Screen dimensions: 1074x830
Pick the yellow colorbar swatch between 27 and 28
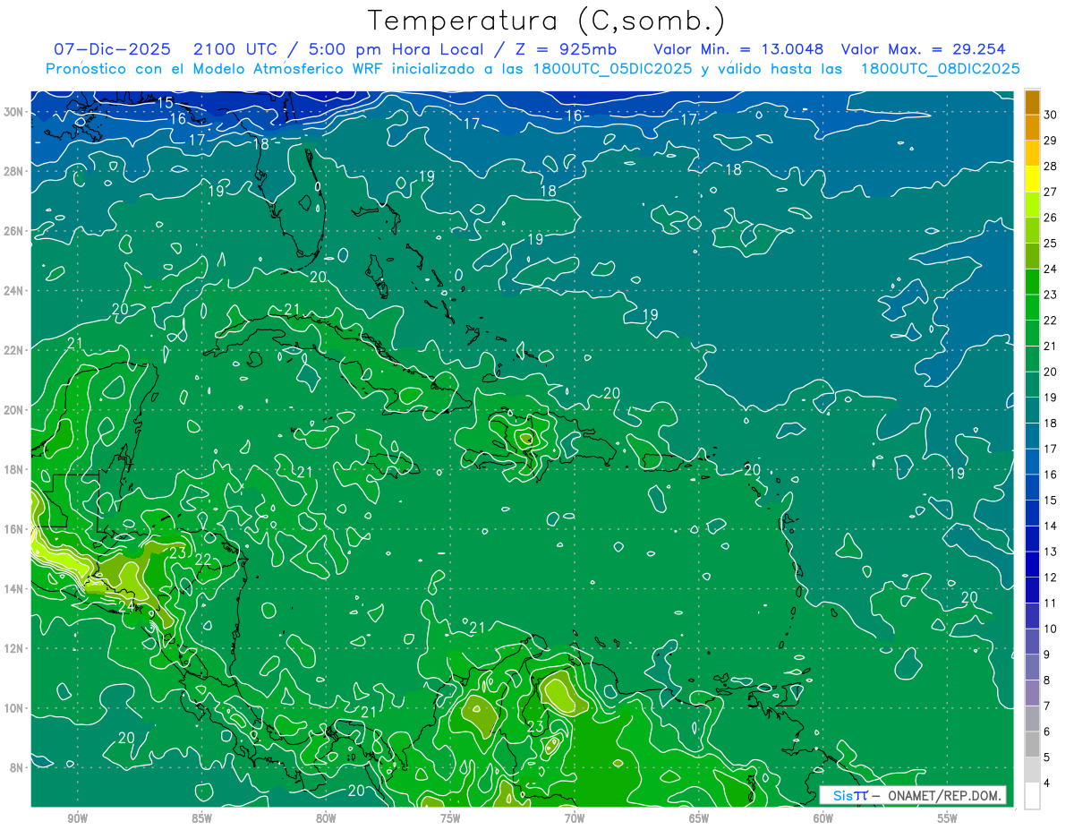pos(1033,179)
